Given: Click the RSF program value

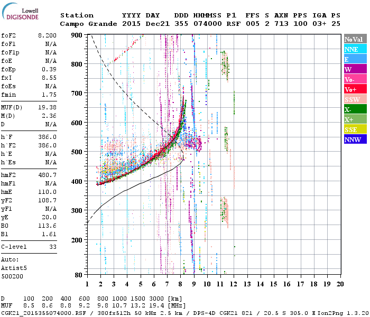Looking at the screenshot, I should (234, 24).
